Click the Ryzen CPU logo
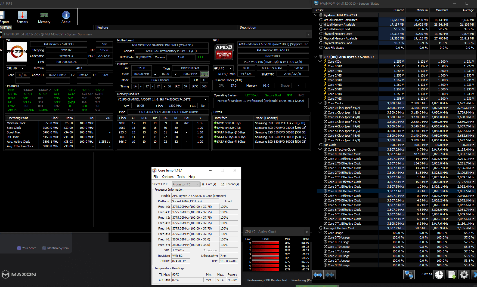Image resolution: width=477 pixels, height=287 pixels. [x=17, y=51]
